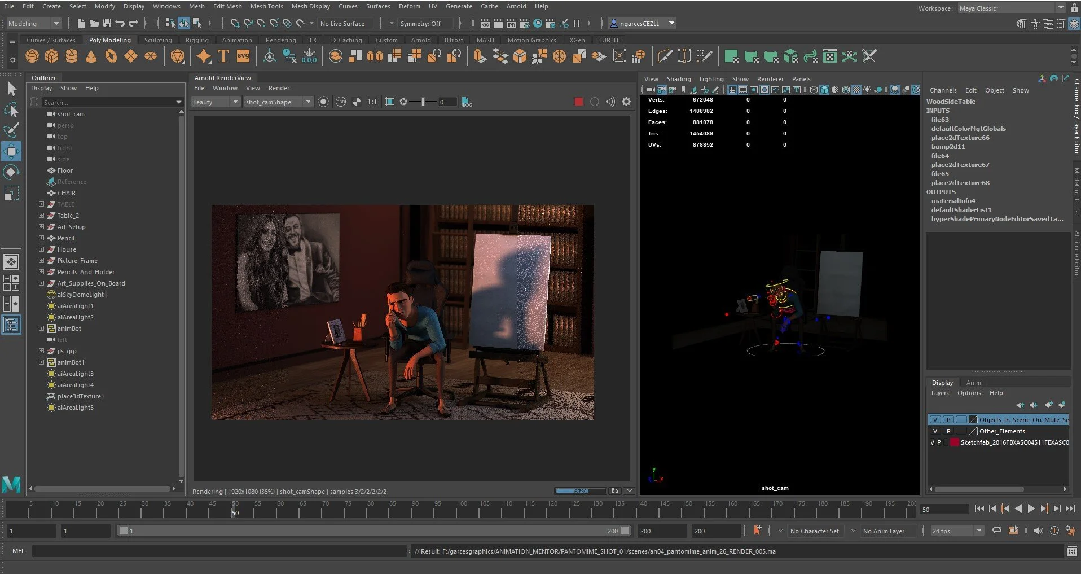Image resolution: width=1081 pixels, height=574 pixels.
Task: Click the polygon sphere shelf icon
Action: 32,56
